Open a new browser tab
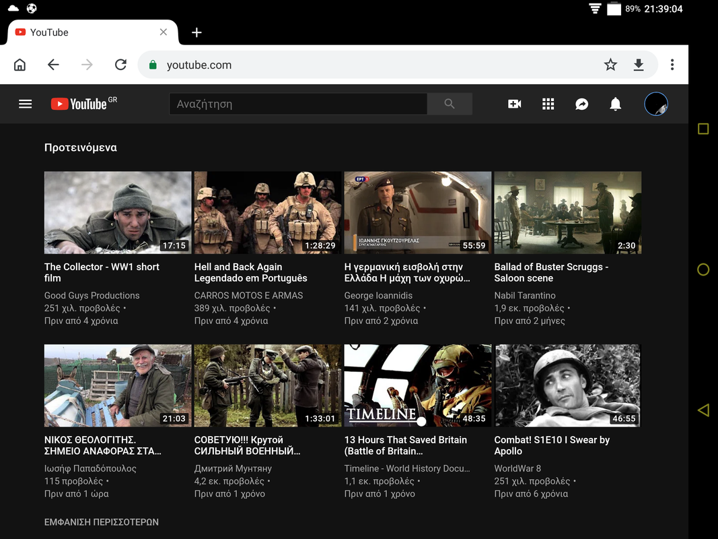This screenshot has height=539, width=718. 196,32
